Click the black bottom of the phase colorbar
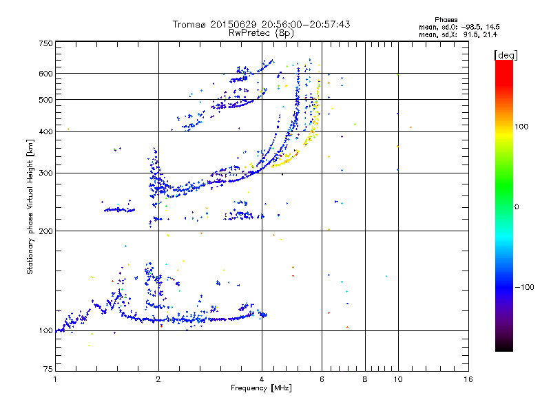Image resolution: width=551 pixels, height=413 pixels. (504, 346)
